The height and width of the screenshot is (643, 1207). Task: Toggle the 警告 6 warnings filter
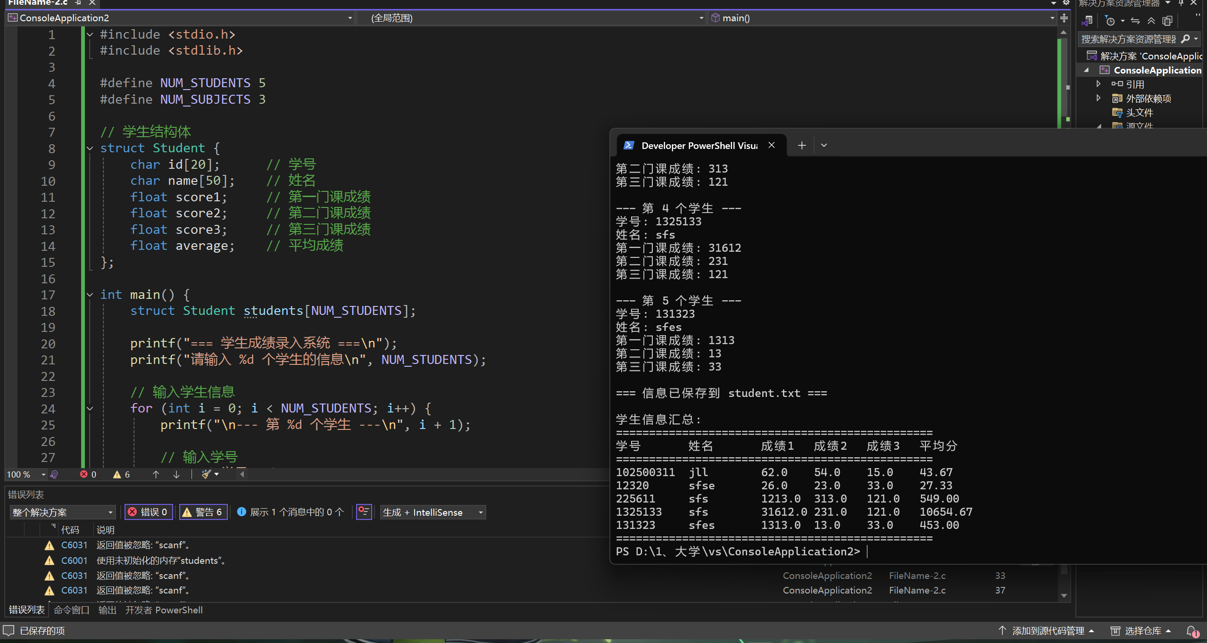click(x=203, y=512)
